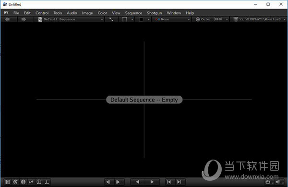Image resolution: width=288 pixels, height=187 pixels.
Task: Open the Sequence menu
Action: click(x=133, y=13)
